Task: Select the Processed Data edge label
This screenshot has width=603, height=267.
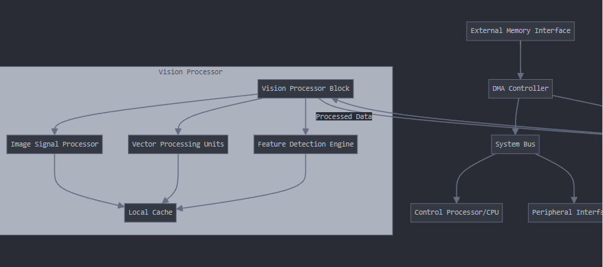Action: [x=344, y=116]
